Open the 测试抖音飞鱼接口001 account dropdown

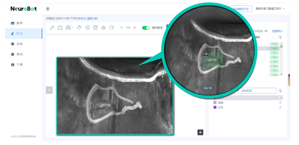tap(270, 9)
